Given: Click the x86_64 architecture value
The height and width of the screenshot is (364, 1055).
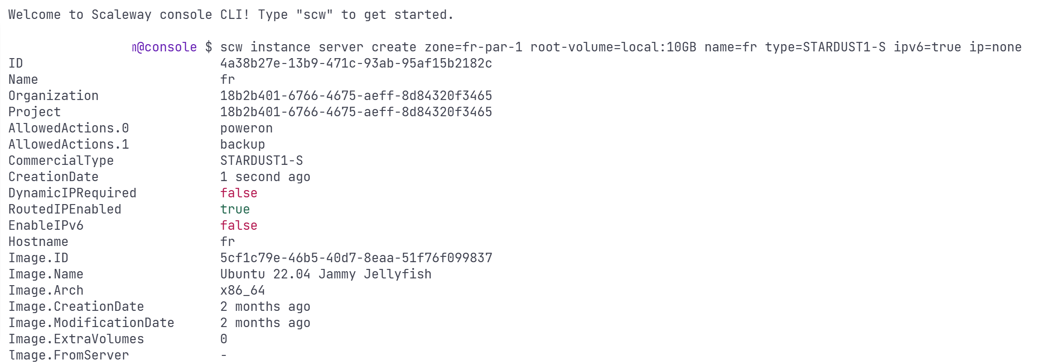Looking at the screenshot, I should (243, 291).
